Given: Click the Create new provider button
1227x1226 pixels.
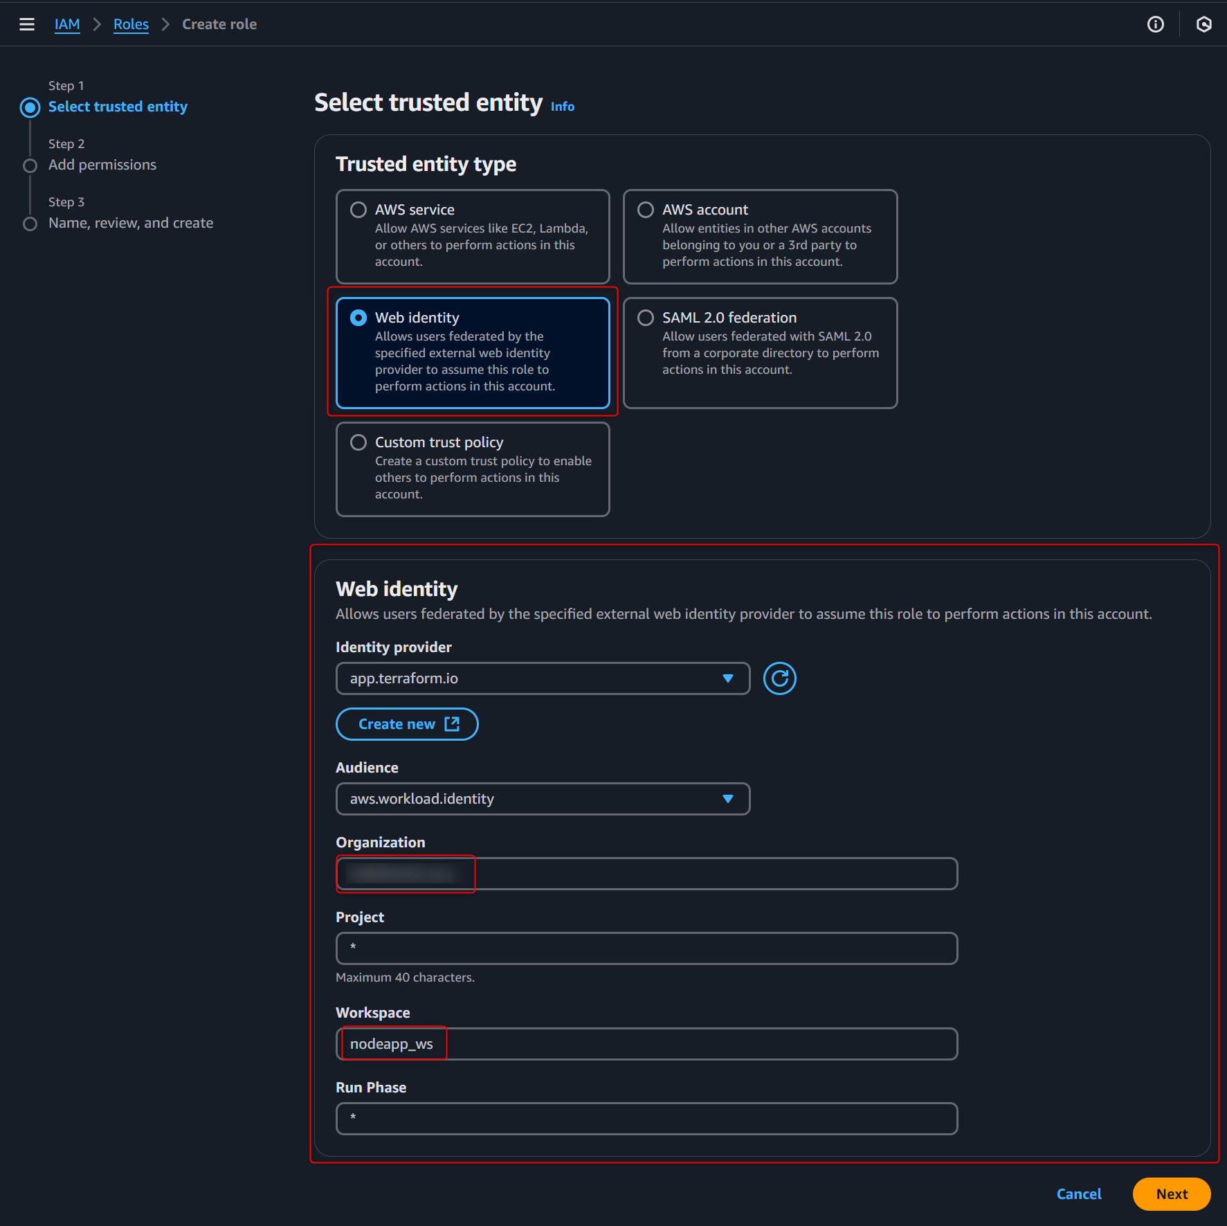Looking at the screenshot, I should pos(407,724).
